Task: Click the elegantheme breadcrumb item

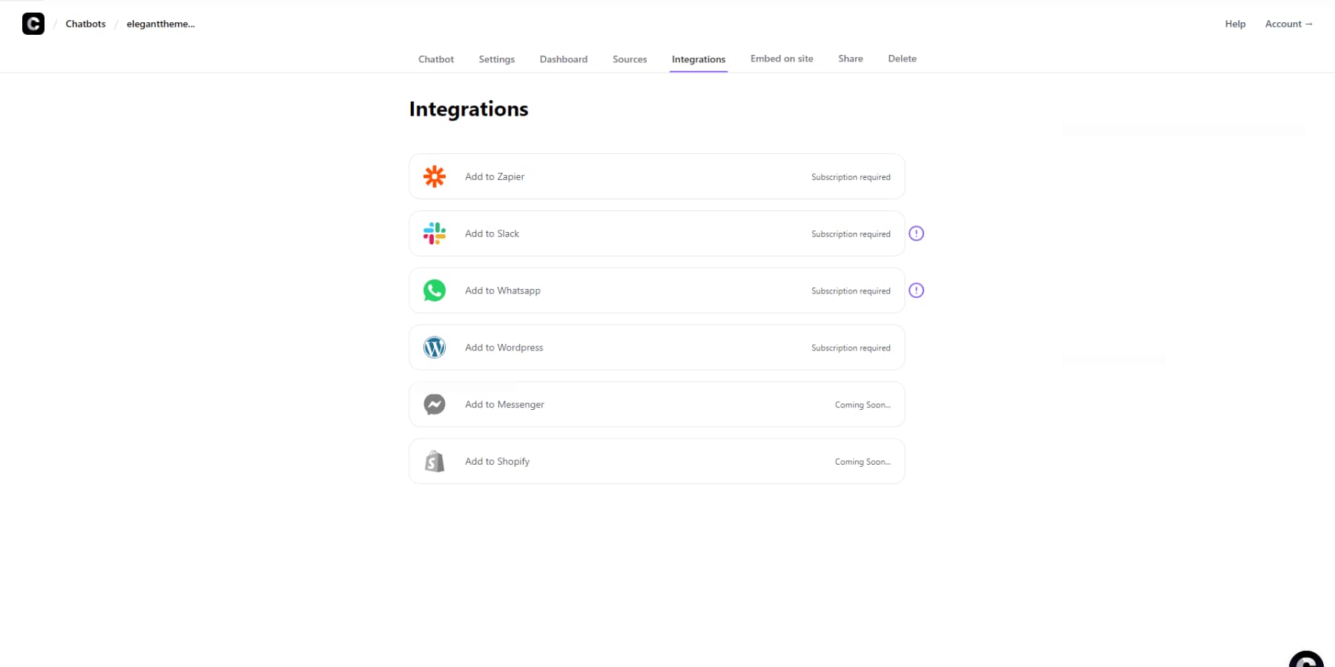Action: pos(160,23)
